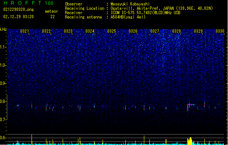Click the 'meteor' label
This screenshot has width=228, height=145.
click(51, 11)
